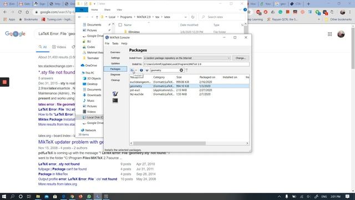Switch to the Diagnose page in MiKTeX Console
Image resolution: width=355 pixels, height=200 pixels.
(x=115, y=74)
